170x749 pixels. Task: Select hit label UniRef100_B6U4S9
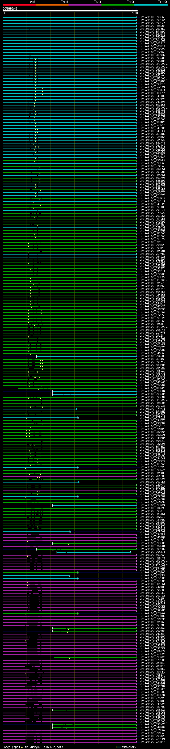click(152, 35)
